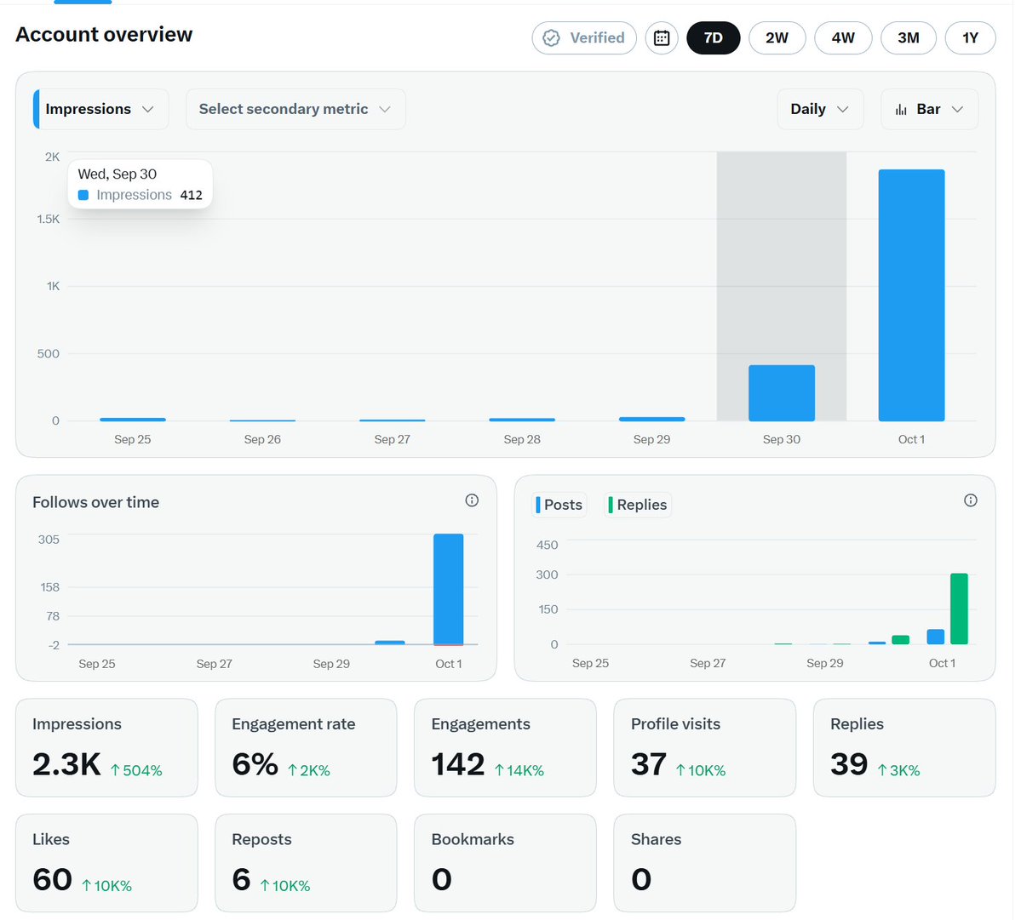
Task: Click the Replies 39 stat card
Action: 904,747
